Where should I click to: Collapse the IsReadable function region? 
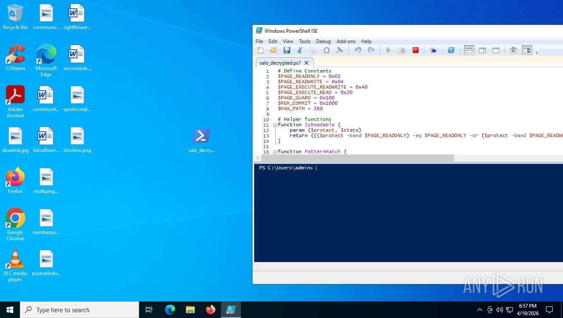[x=275, y=125]
